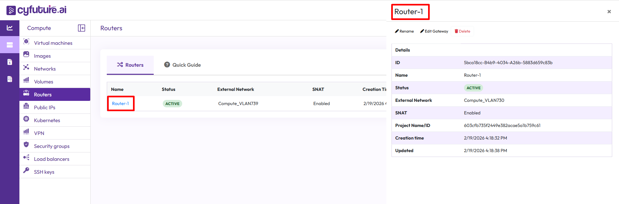Switch to the Quick Guide tab
This screenshot has height=204, width=619.
coord(182,65)
